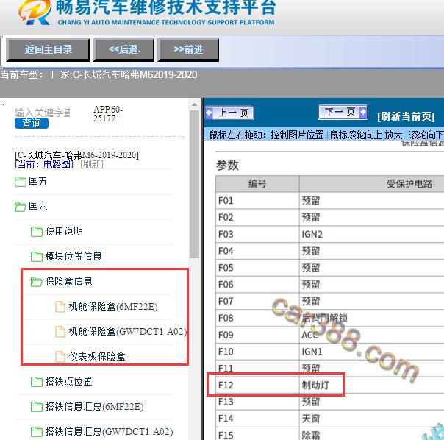
Task: Click the F08 fuse number cell
Action: tap(257, 318)
